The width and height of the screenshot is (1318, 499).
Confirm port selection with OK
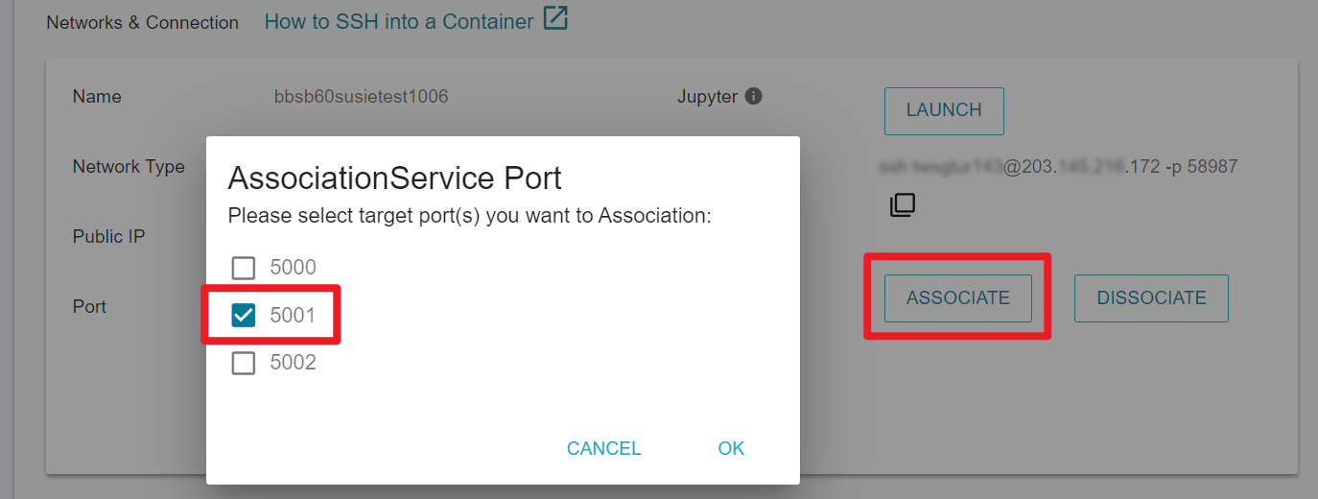point(731,448)
